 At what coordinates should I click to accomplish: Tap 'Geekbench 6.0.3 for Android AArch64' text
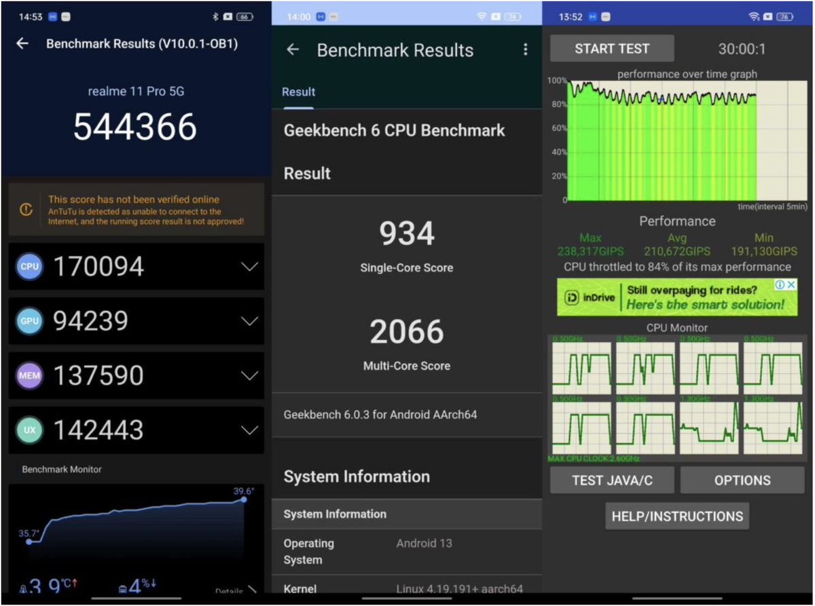pyautogui.click(x=380, y=415)
